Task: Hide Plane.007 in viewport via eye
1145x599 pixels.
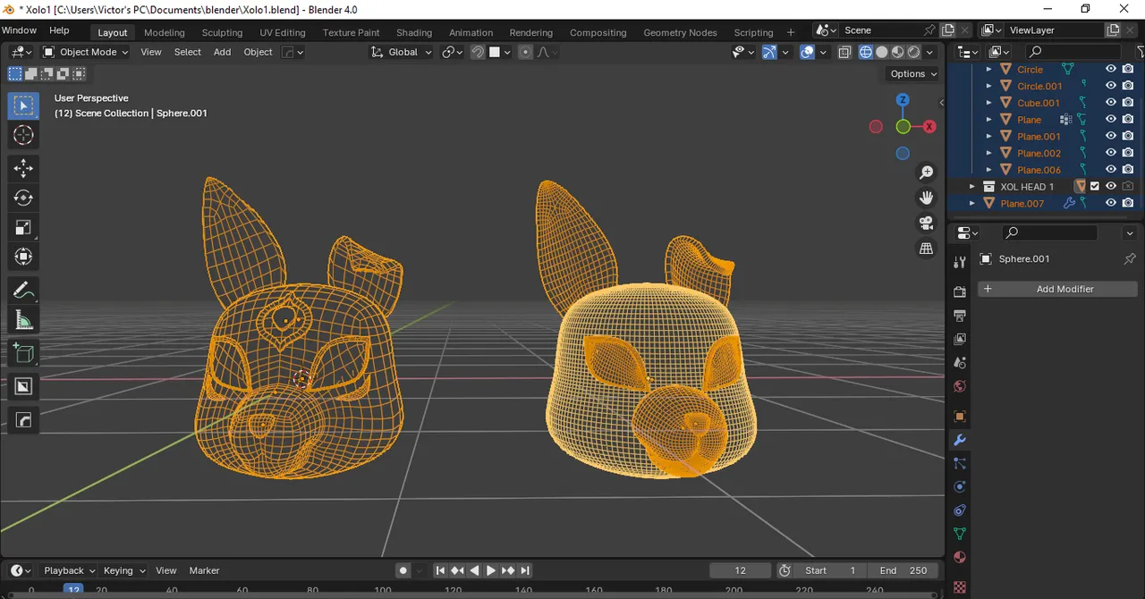Action: (1111, 203)
